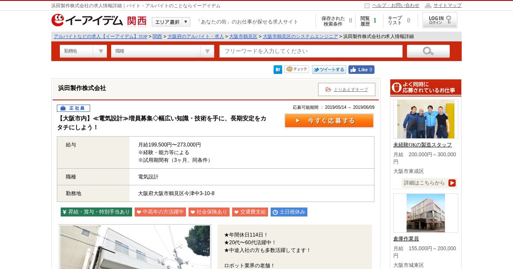Click 詳細はこちらから details button
This screenshot has height=269, width=513.
click(x=430, y=183)
